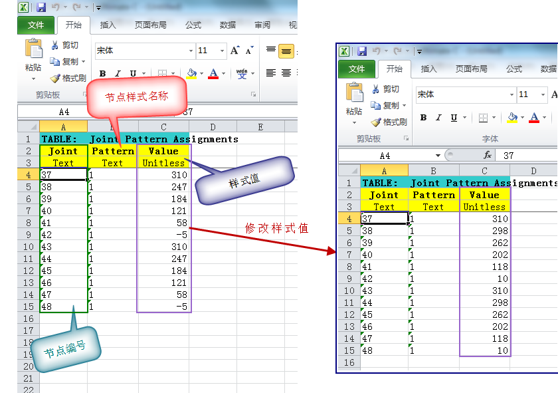This screenshot has height=393, width=558.
Task: Click the save icon in the left Excel window
Action: (x=41, y=7)
